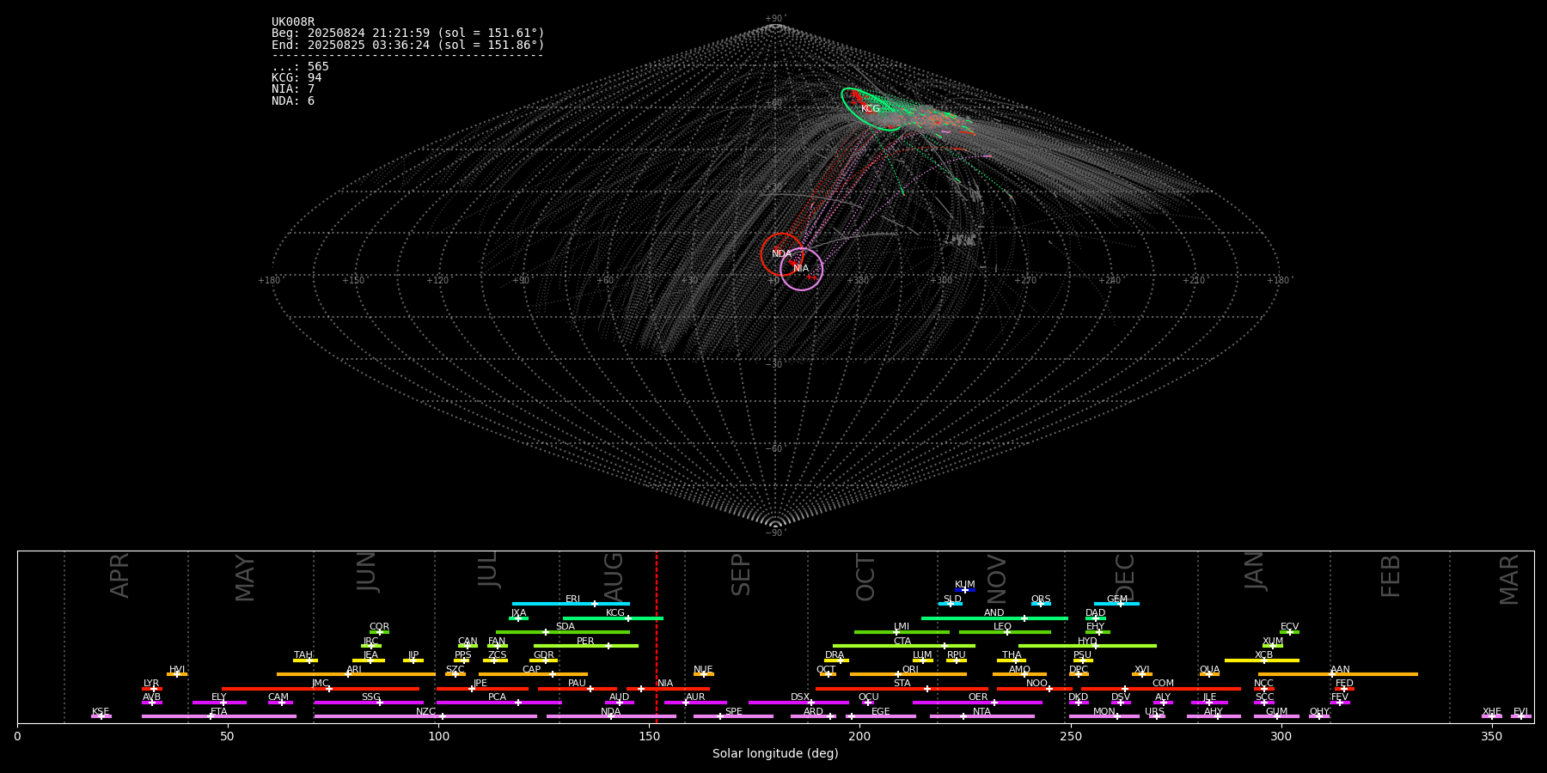1547x773 pixels.
Task: Click the pink NIA radiant circle on map
Action: pyautogui.click(x=801, y=269)
